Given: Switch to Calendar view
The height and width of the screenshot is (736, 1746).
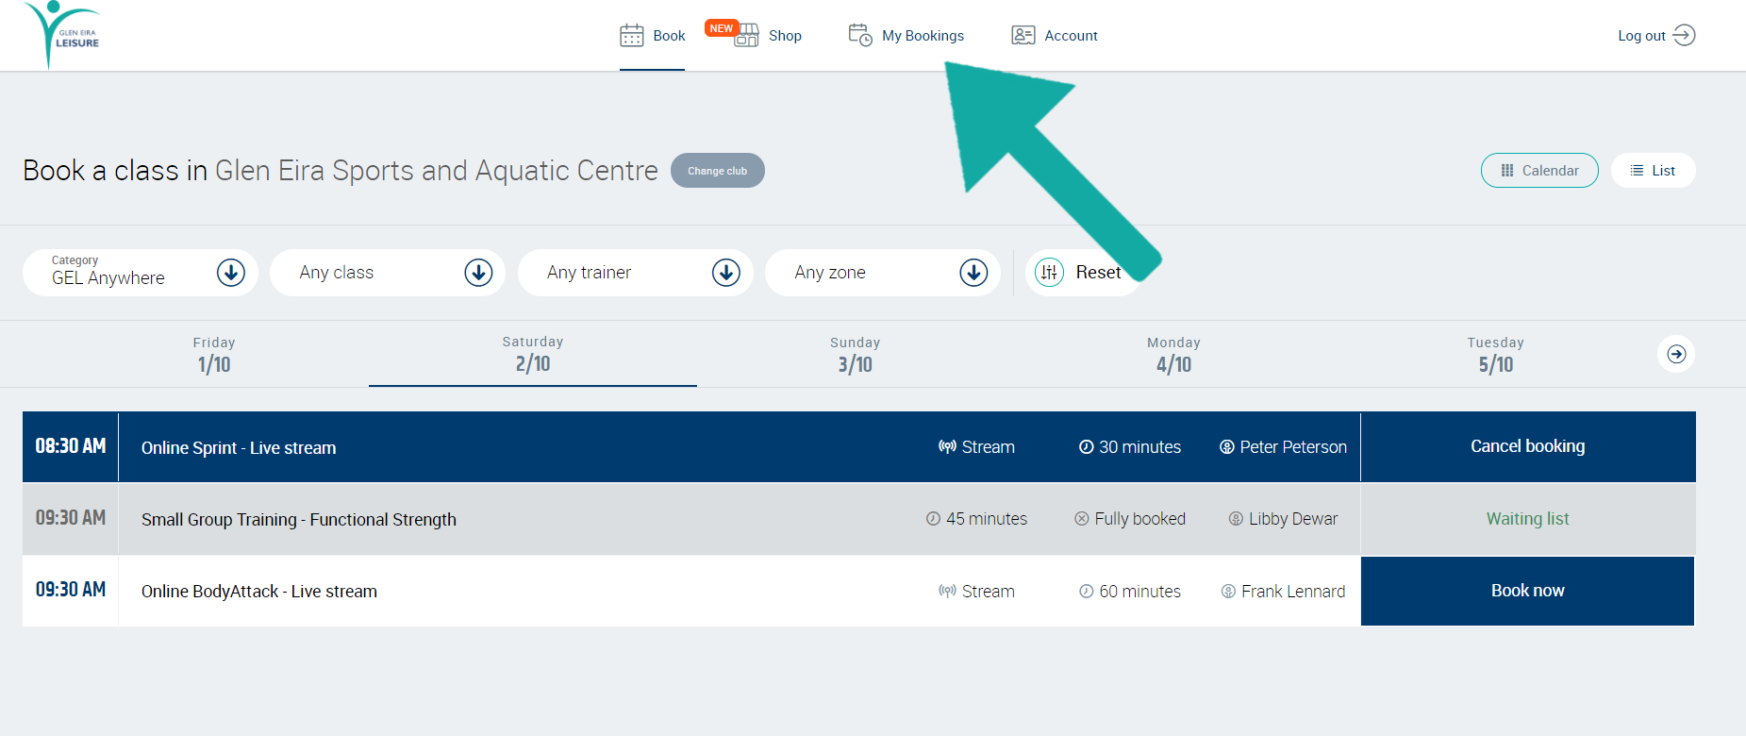Looking at the screenshot, I should pyautogui.click(x=1539, y=171).
